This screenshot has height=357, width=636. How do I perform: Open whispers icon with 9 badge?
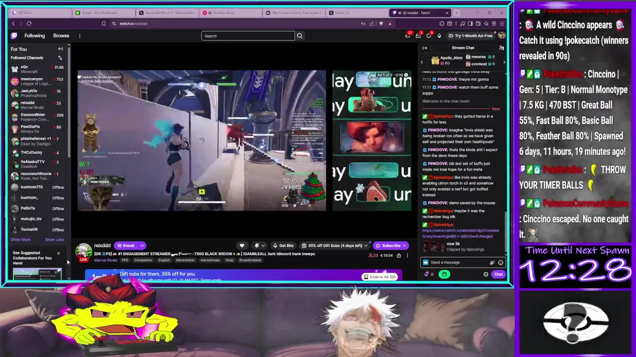pyautogui.click(x=429, y=36)
